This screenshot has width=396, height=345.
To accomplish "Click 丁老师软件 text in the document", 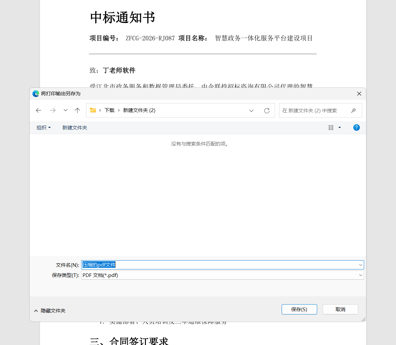I will (119, 70).
